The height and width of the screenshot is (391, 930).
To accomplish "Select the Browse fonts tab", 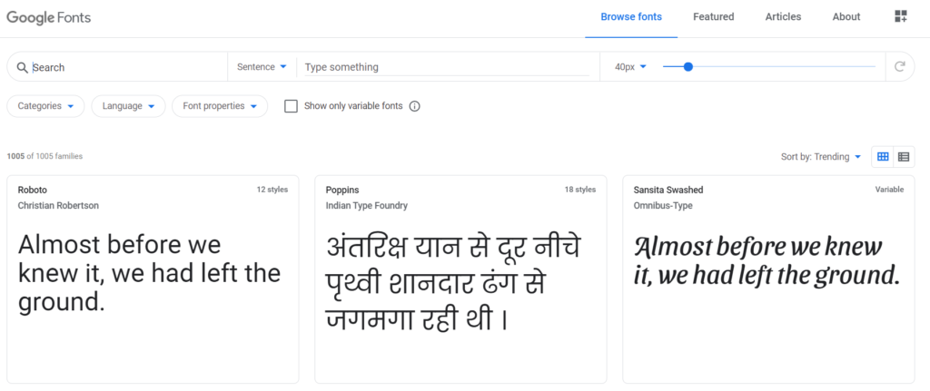I will [x=631, y=17].
